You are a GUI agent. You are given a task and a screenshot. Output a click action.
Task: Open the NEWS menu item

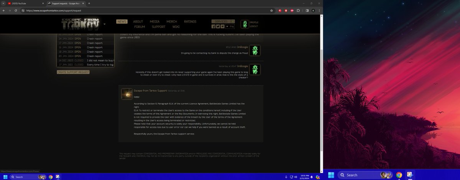point(122,22)
